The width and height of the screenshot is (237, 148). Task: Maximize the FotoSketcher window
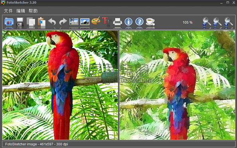pyautogui.click(x=228, y=2)
